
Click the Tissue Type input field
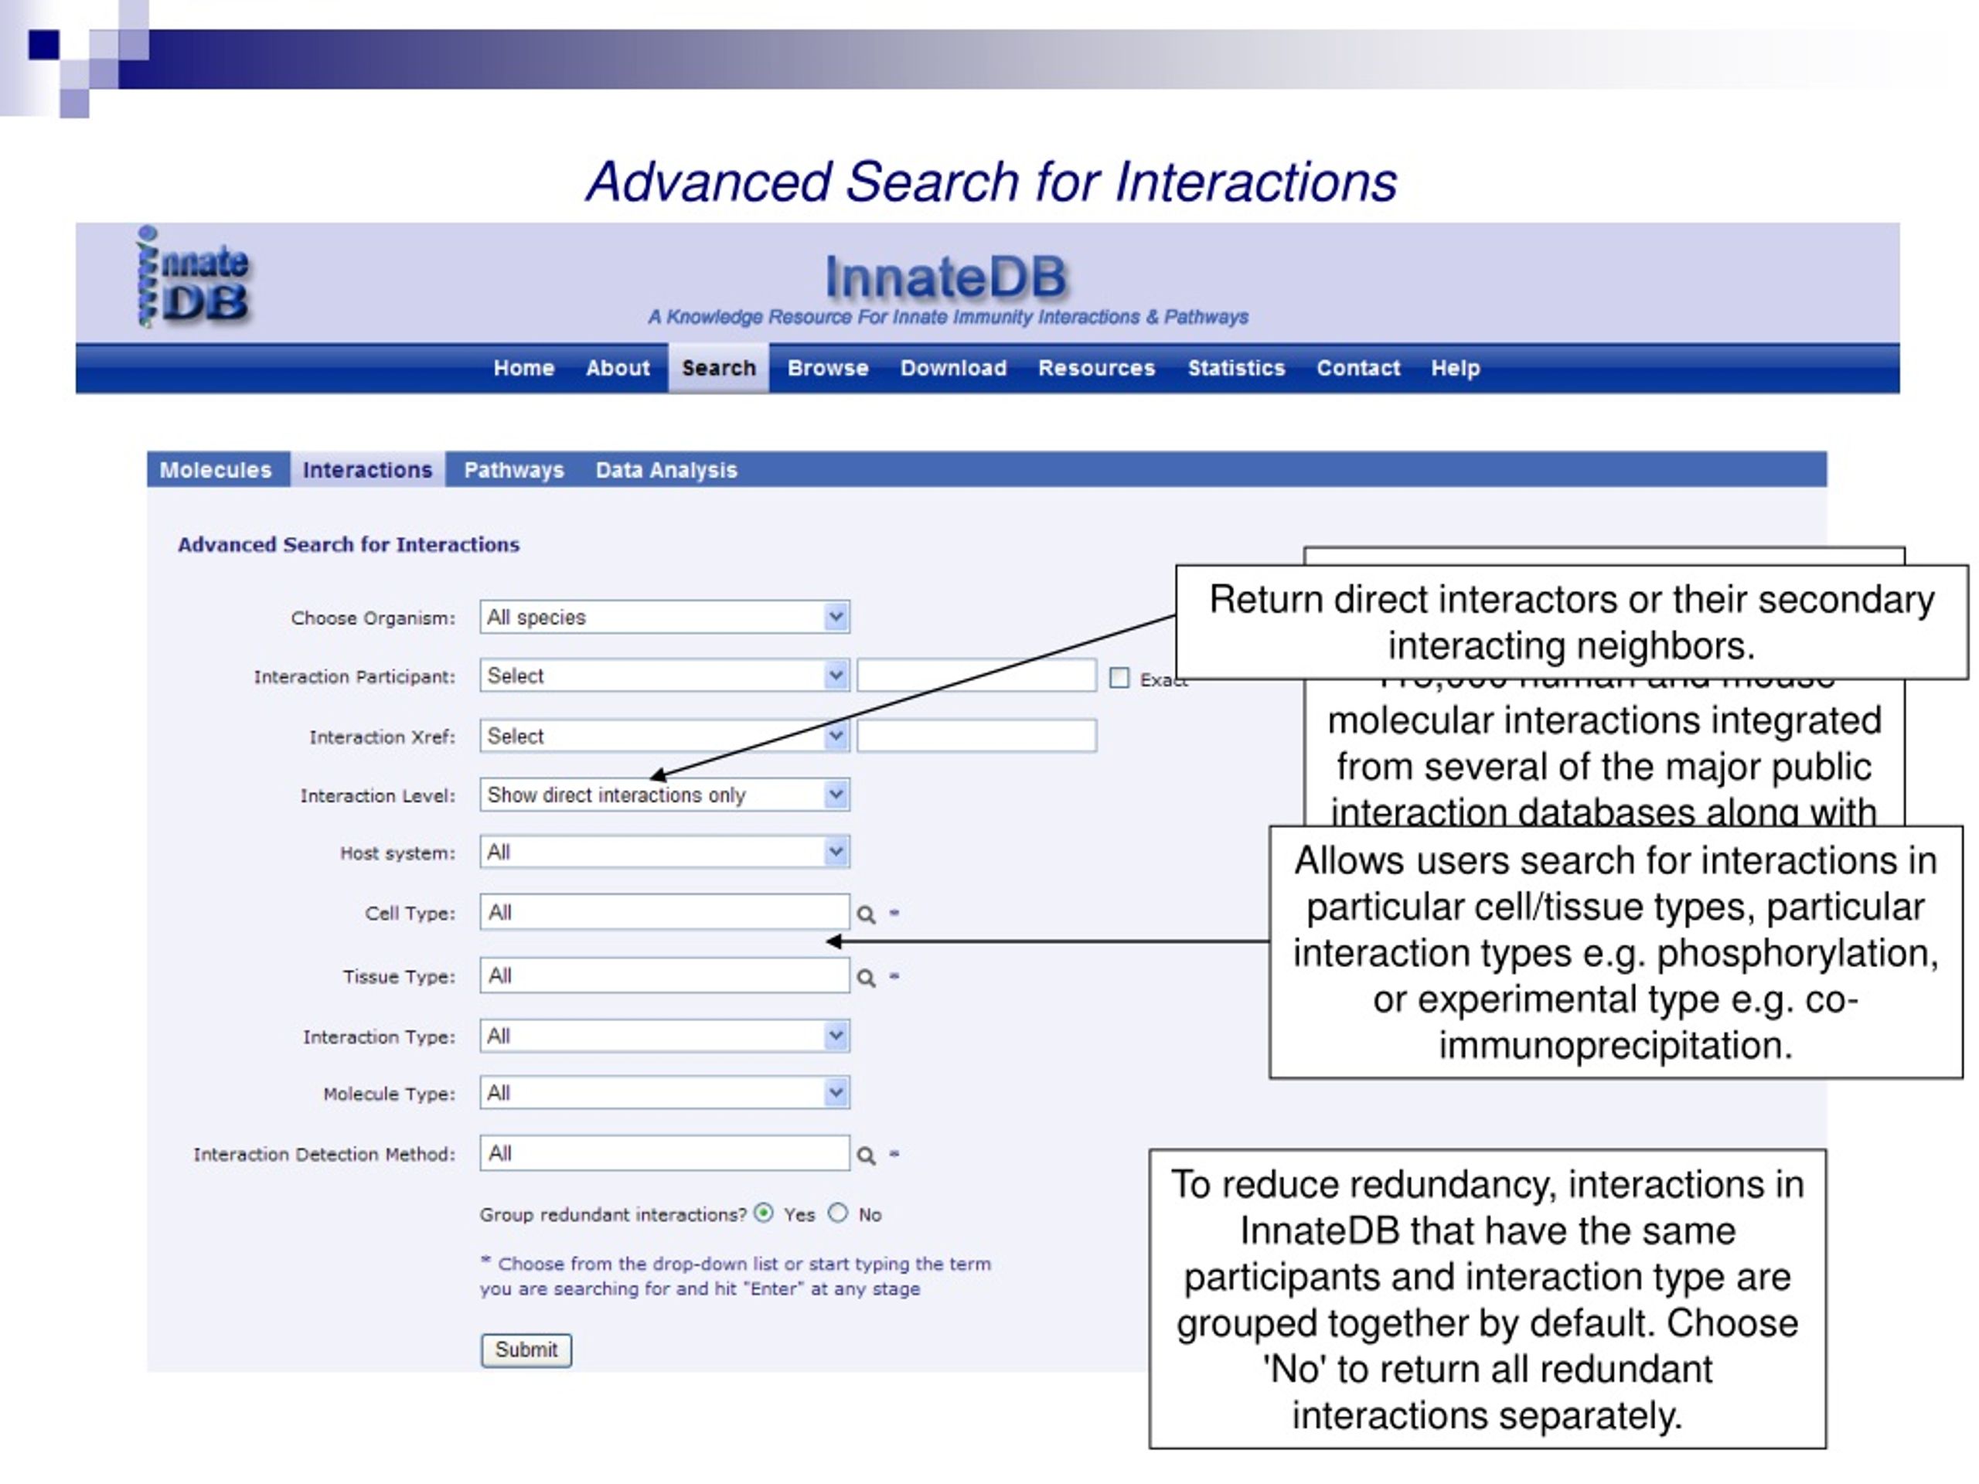pos(665,976)
